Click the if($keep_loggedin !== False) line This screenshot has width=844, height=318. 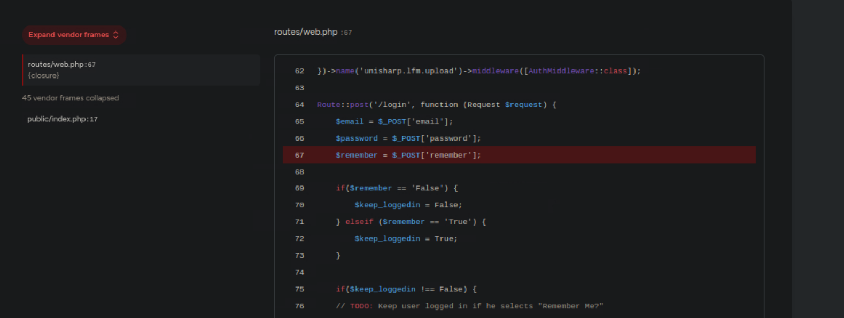tap(406, 289)
